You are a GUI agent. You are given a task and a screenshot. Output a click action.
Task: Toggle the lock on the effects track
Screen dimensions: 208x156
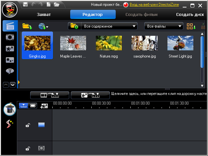[x=28, y=149]
